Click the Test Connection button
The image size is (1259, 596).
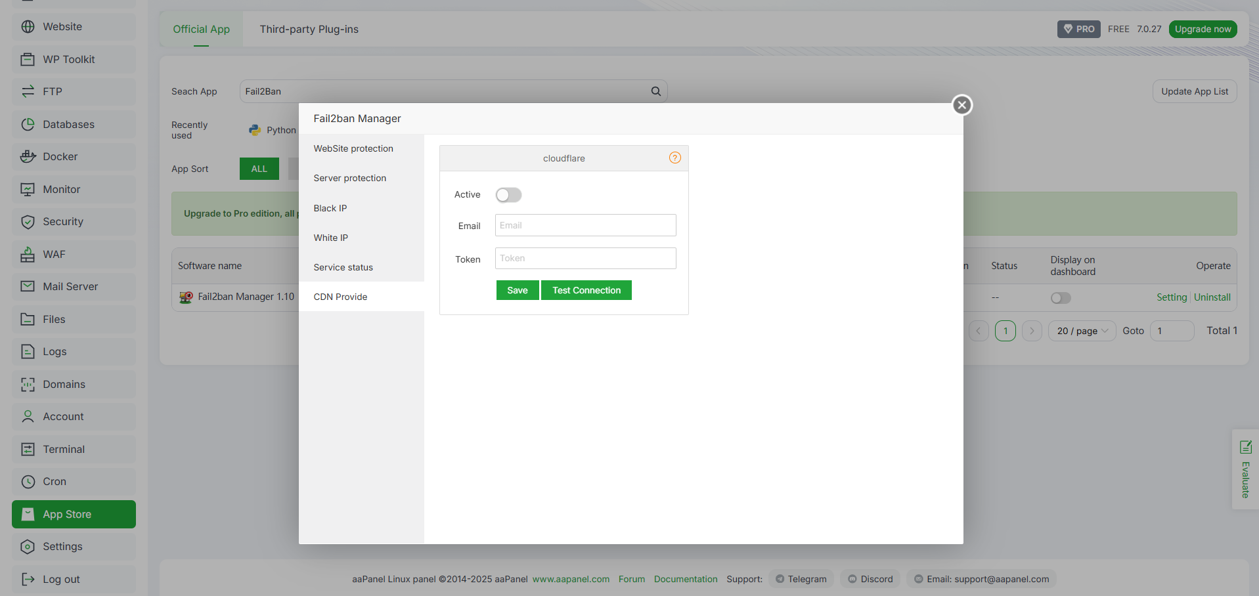586,290
